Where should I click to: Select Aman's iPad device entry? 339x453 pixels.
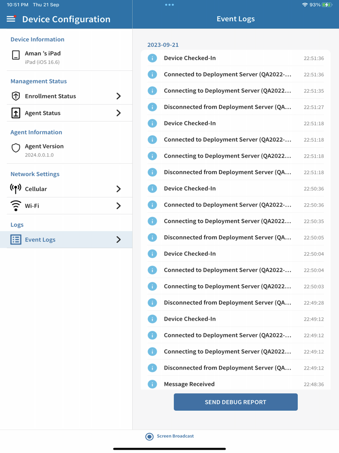coord(66,57)
